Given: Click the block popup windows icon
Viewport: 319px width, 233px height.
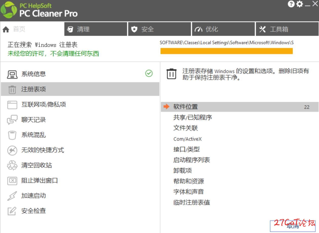Looking at the screenshot, I should pos(12,181).
